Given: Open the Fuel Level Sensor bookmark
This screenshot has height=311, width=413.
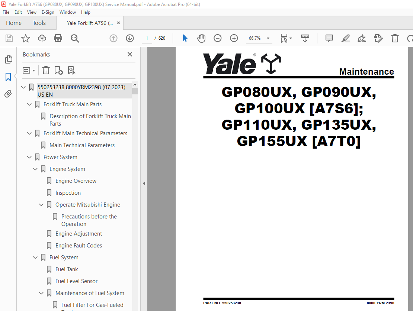Looking at the screenshot, I should tap(76, 281).
